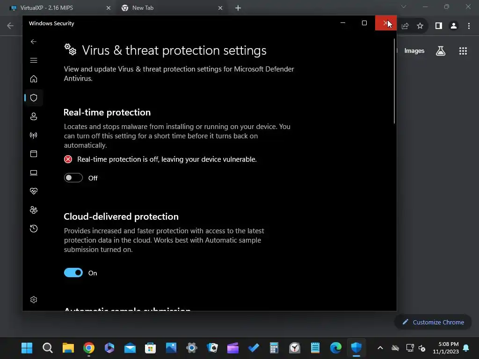The height and width of the screenshot is (359, 479).
Task: Go back with Windows Security back arrow
Action: [34, 42]
